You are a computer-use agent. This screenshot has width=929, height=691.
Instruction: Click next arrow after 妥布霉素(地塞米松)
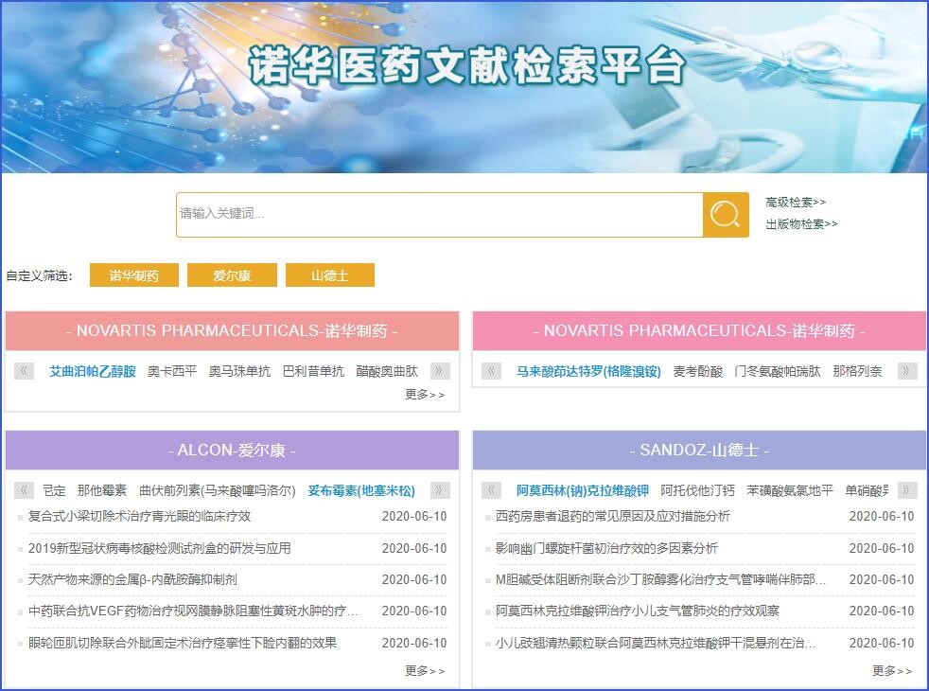click(x=440, y=490)
